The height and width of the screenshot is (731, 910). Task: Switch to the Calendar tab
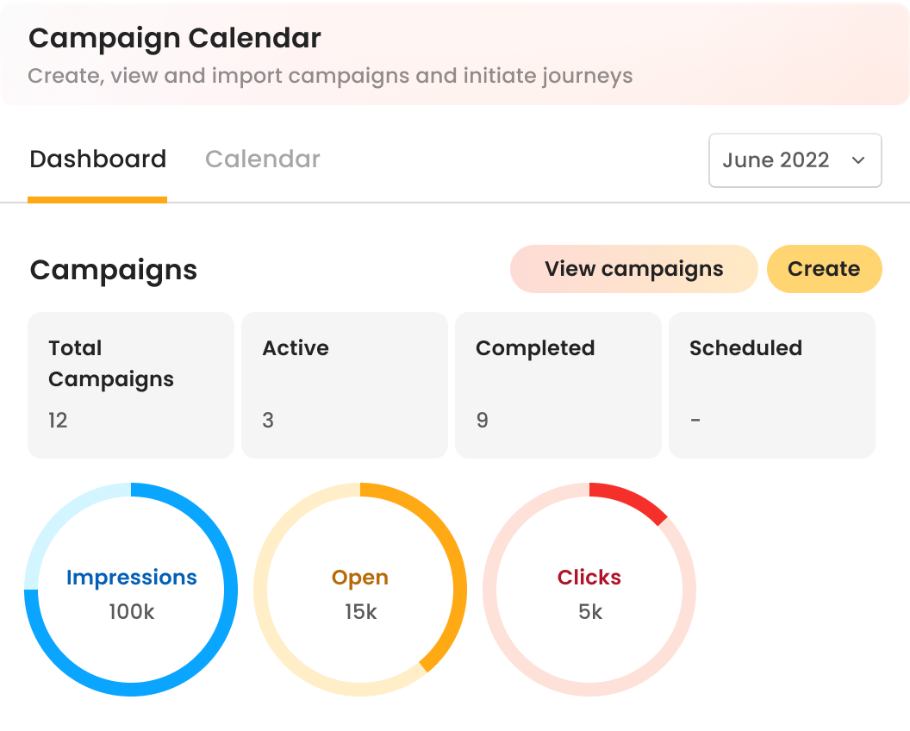point(263,159)
